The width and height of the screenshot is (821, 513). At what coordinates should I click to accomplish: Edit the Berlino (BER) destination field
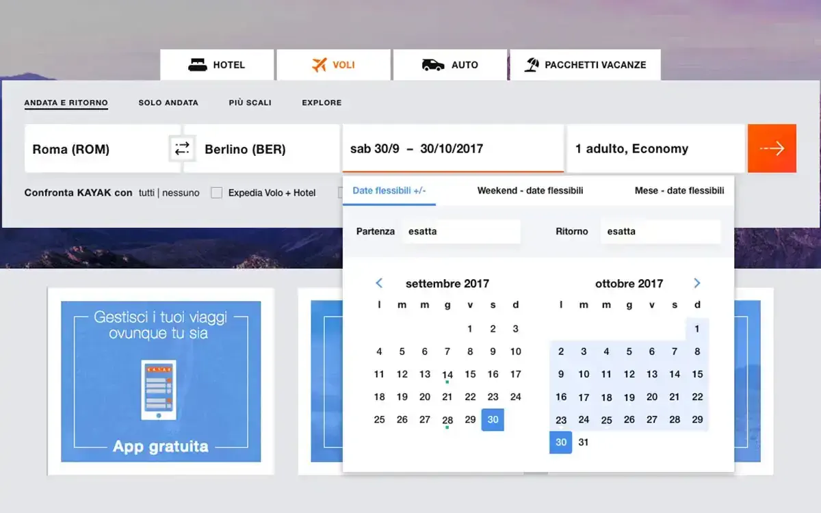pyautogui.click(x=262, y=148)
